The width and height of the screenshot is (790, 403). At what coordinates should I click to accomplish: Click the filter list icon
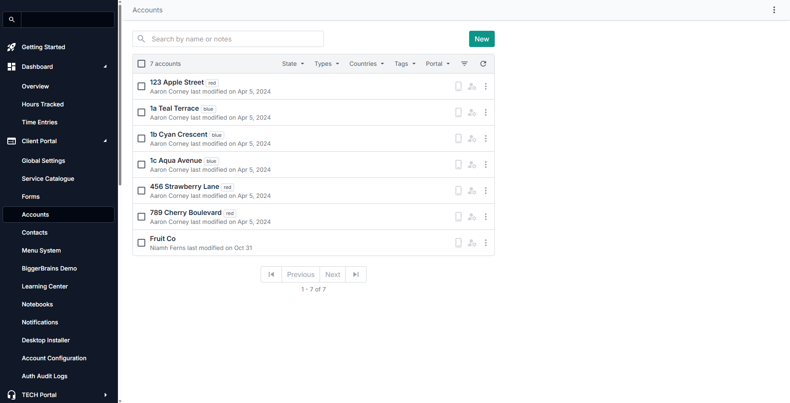[x=464, y=64]
